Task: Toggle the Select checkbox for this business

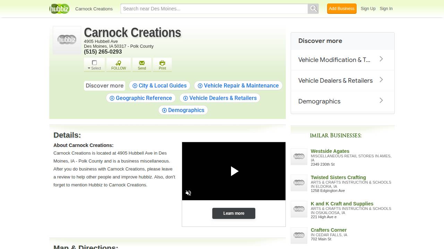Action: (94, 63)
